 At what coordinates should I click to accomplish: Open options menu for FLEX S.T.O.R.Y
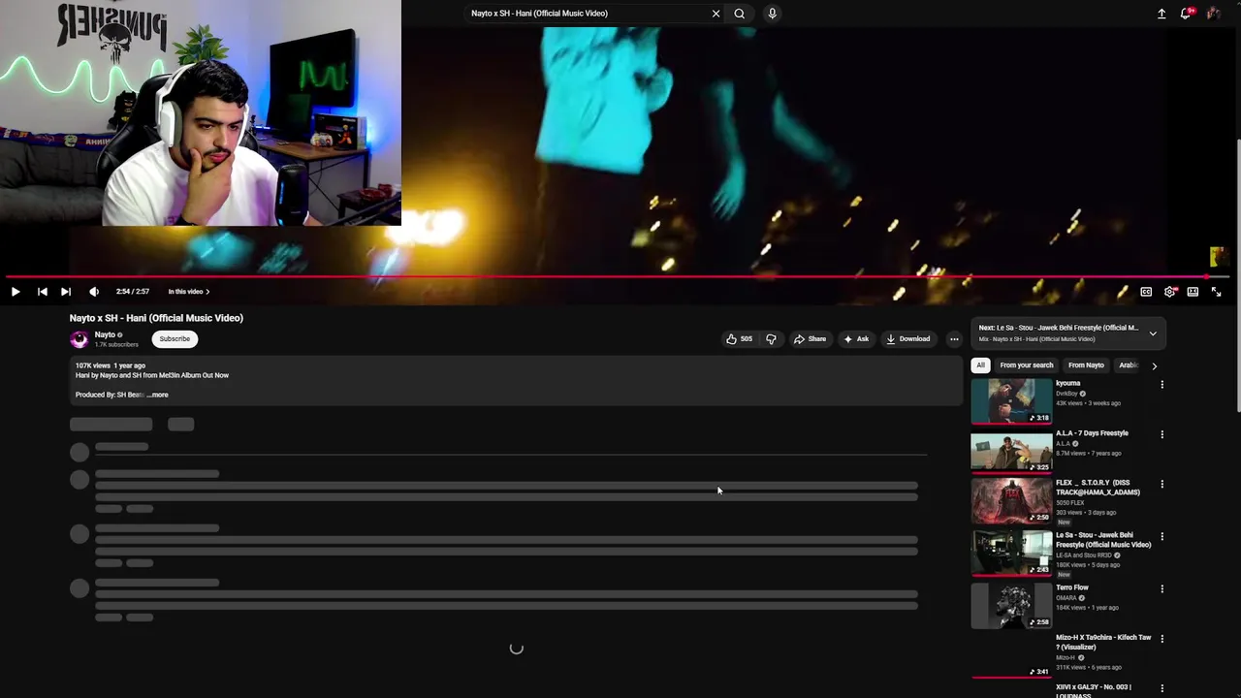point(1161,484)
